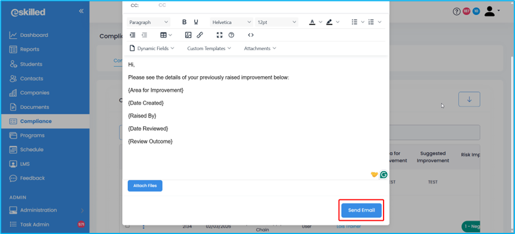Insert an image into the email

pos(188,35)
